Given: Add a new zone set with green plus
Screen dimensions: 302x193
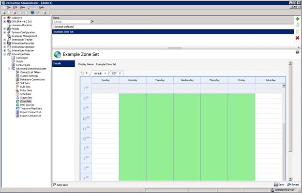Looking at the screenshot, I should point(297,19).
